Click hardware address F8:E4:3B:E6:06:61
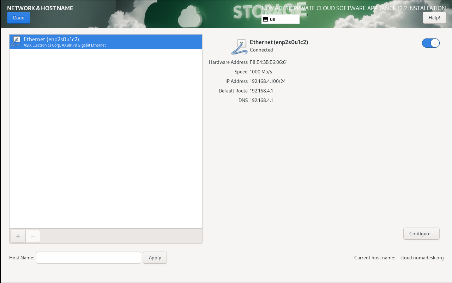 click(269, 62)
